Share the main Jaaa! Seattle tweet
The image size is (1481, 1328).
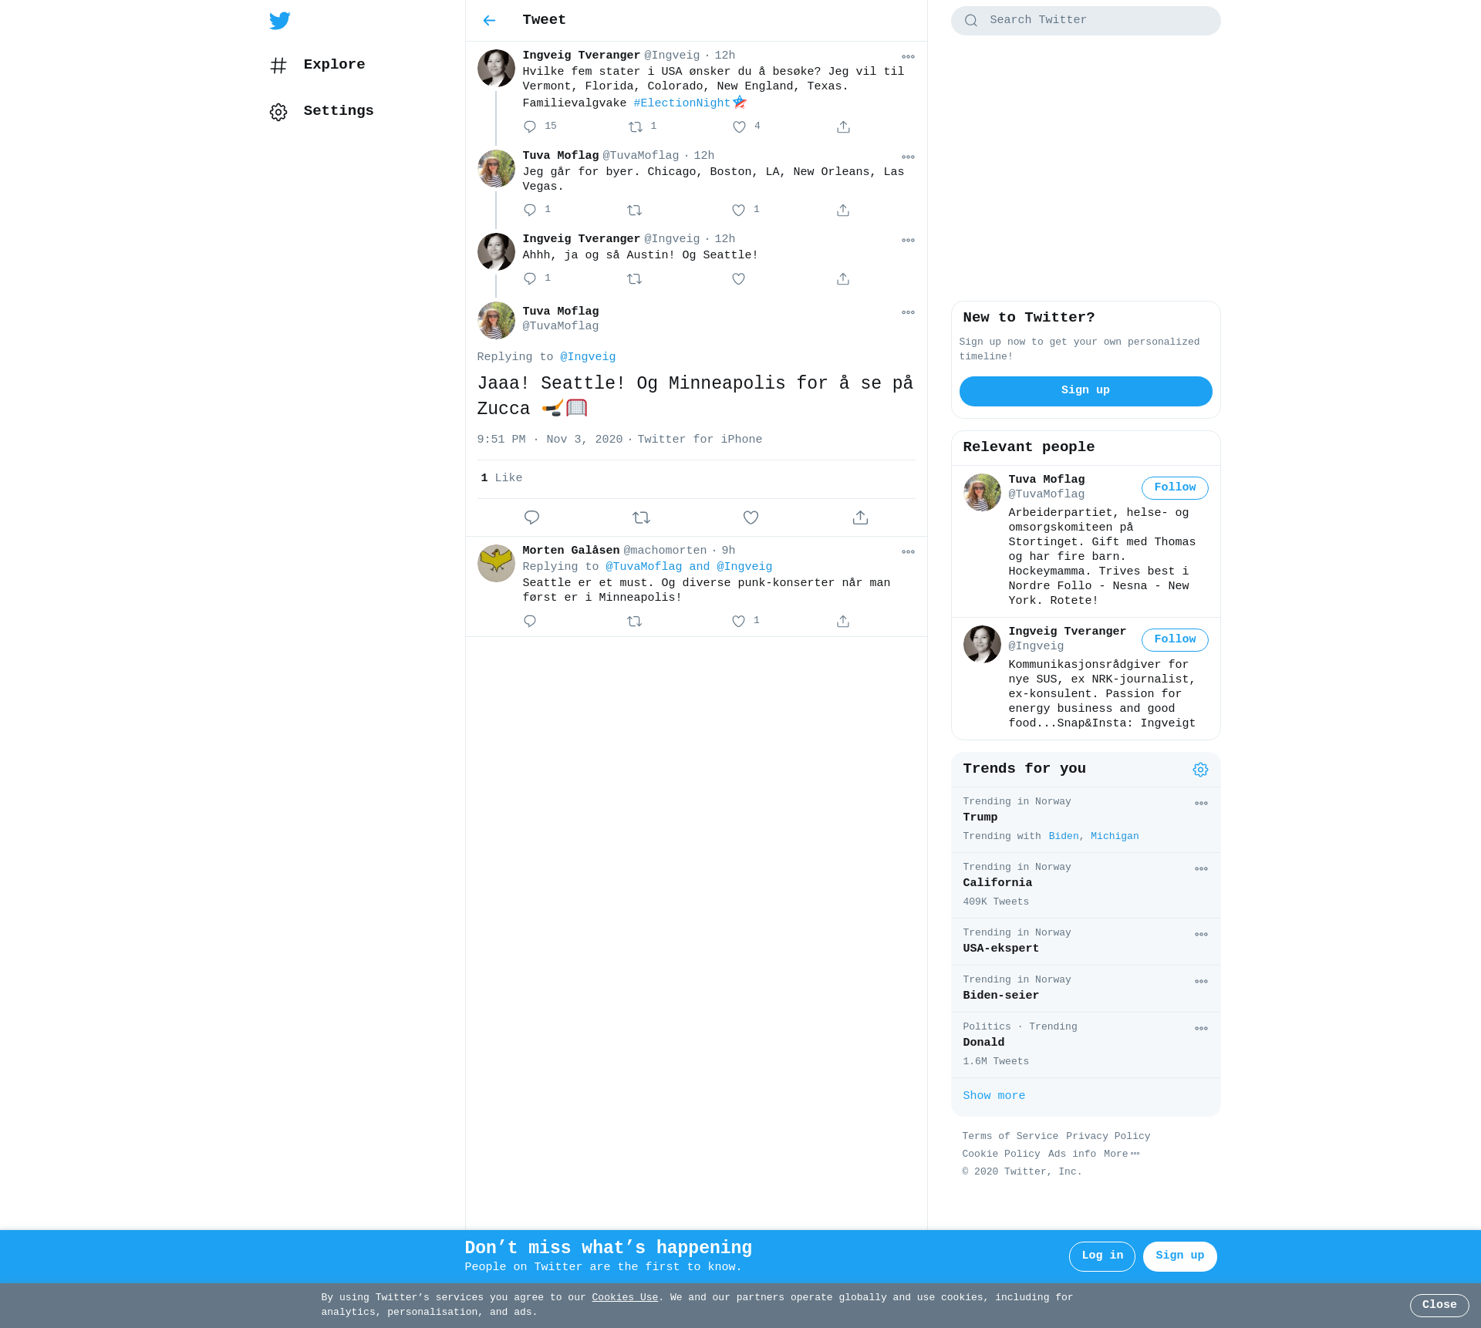[x=860, y=517]
